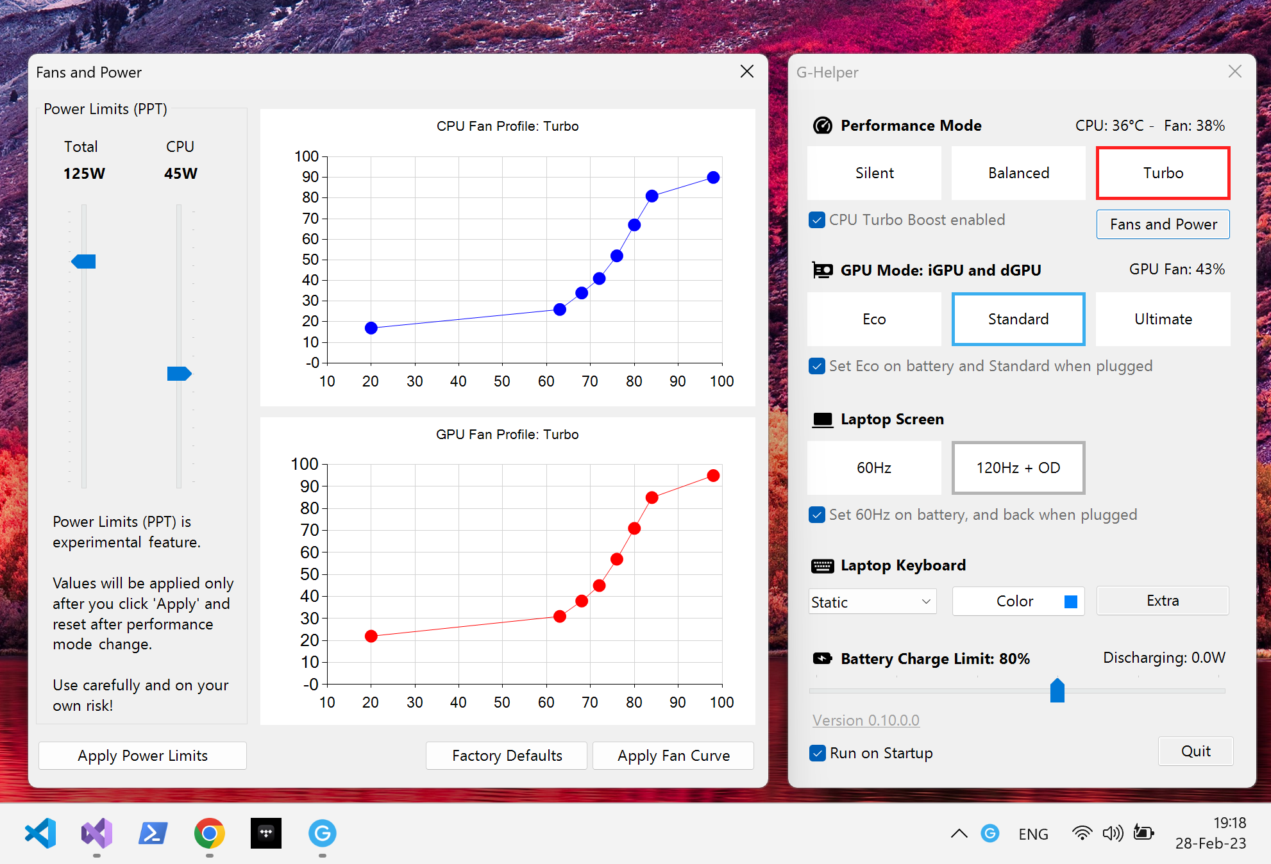Click the battery charge limit slider

coord(1057,690)
